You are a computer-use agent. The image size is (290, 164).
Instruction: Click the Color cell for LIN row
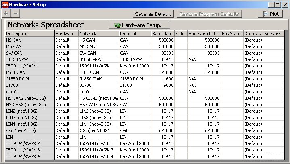[181, 137]
